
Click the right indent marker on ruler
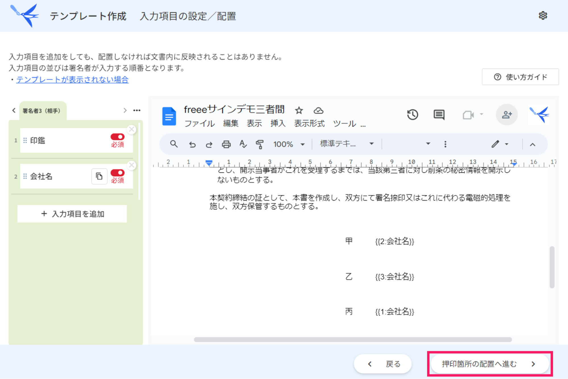pyautogui.click(x=514, y=164)
